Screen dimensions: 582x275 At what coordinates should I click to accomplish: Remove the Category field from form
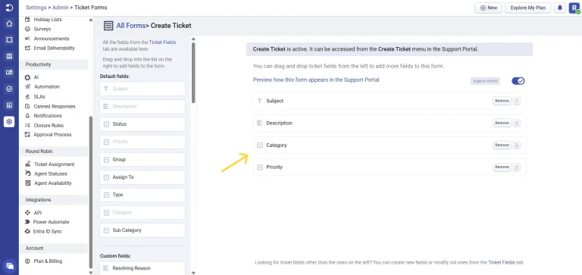[502, 145]
